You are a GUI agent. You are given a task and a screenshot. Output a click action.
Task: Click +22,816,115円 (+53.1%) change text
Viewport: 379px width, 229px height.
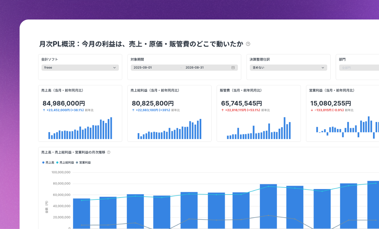(243, 110)
